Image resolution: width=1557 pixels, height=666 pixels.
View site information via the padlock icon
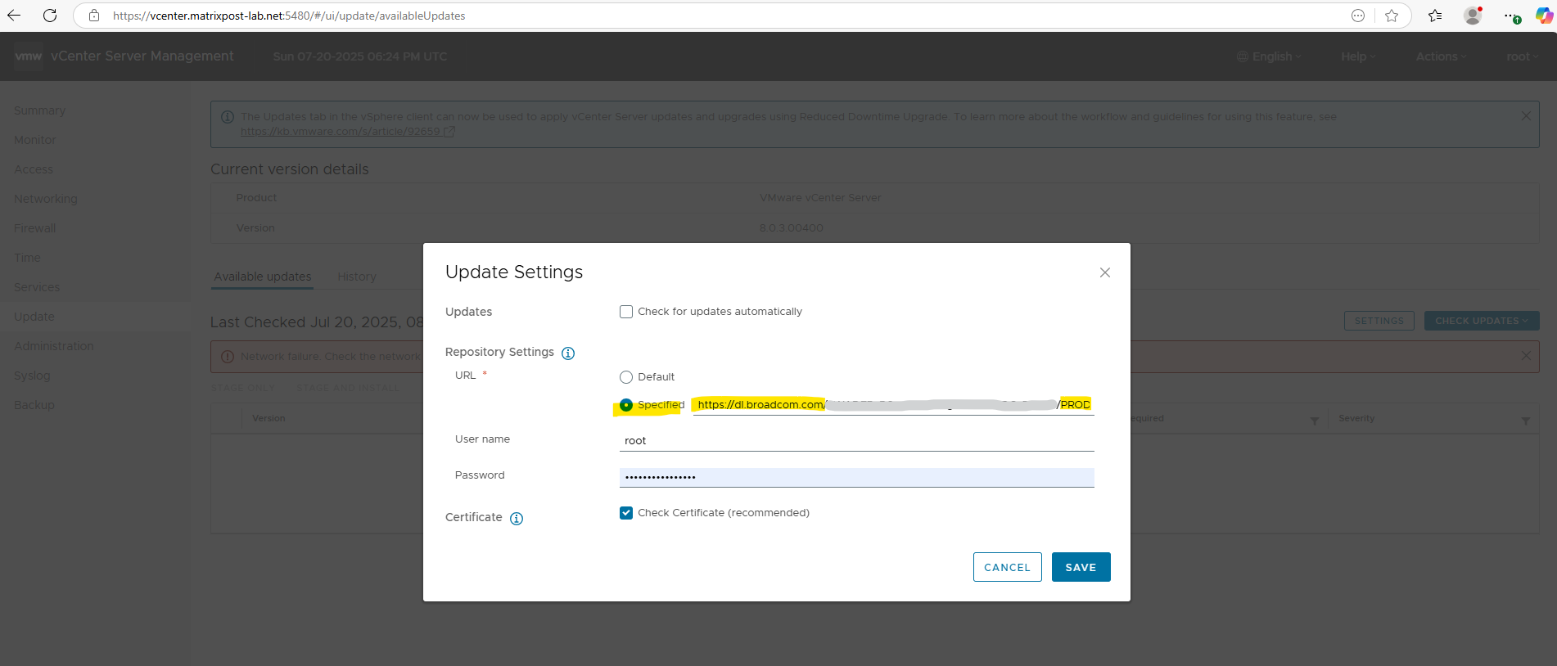point(94,16)
